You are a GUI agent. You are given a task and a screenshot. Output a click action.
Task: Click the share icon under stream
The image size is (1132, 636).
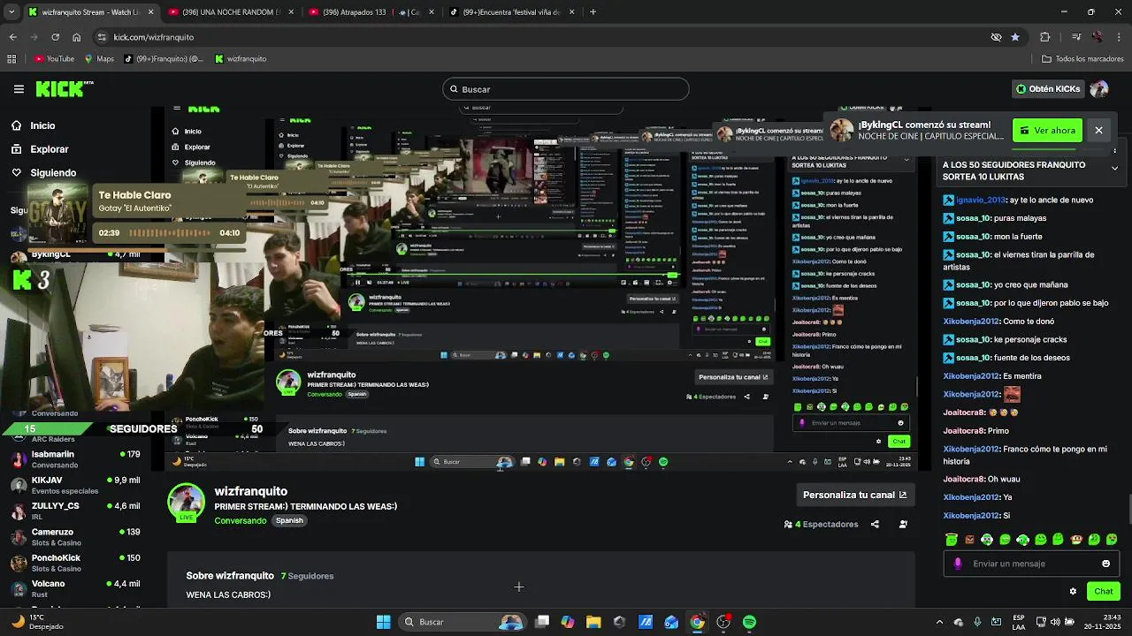coord(875,524)
